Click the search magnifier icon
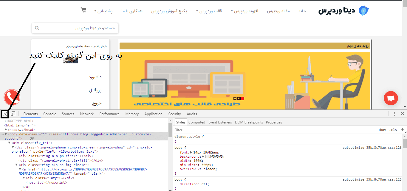 pyautogui.click(x=37, y=28)
